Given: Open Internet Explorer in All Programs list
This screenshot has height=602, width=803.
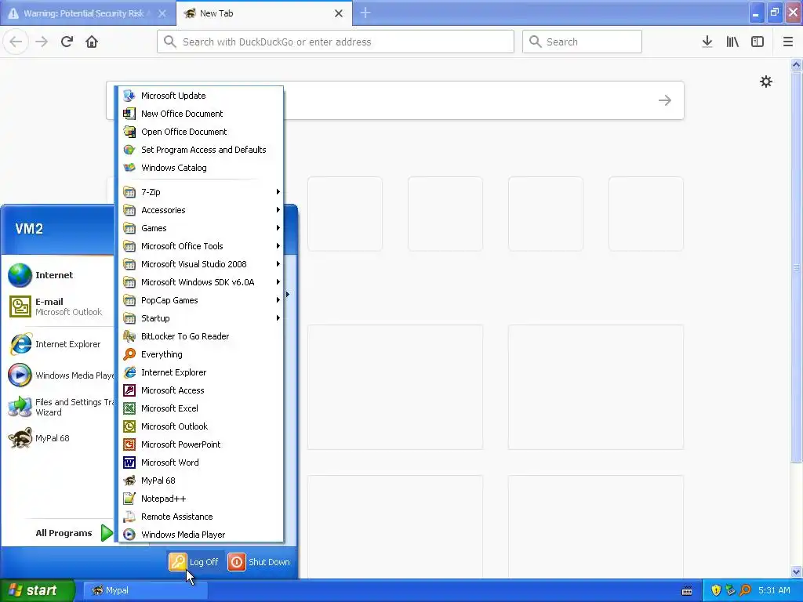Looking at the screenshot, I should (x=200, y=372).
